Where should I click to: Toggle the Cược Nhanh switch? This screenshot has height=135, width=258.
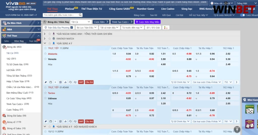243,15
